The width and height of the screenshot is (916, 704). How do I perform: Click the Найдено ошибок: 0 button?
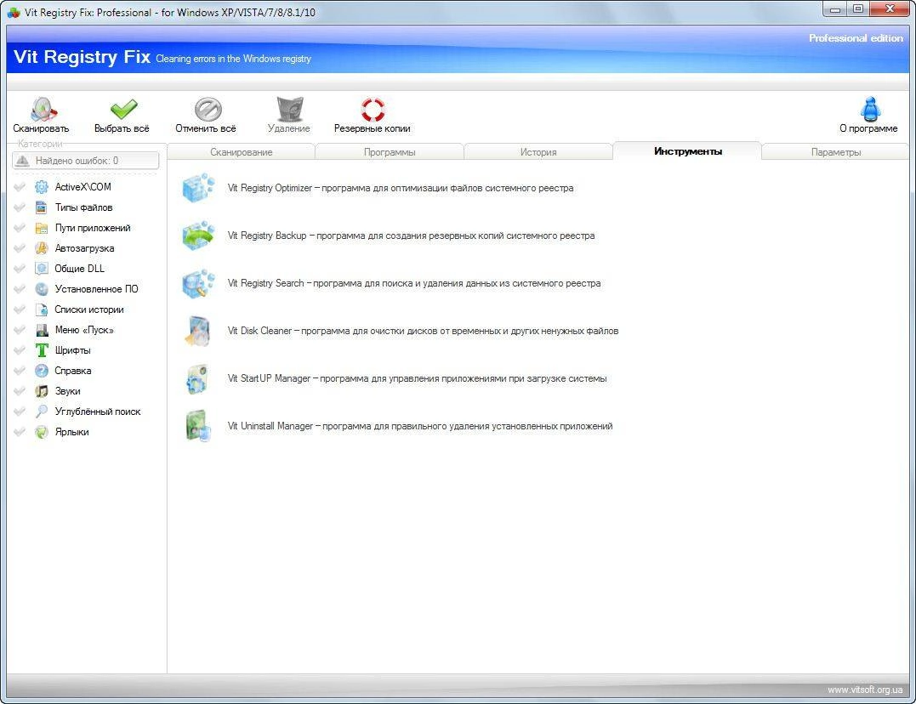85,161
